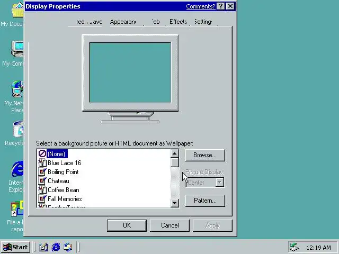
Task: Select the (None) wallpaper entry
Action: [56, 154]
